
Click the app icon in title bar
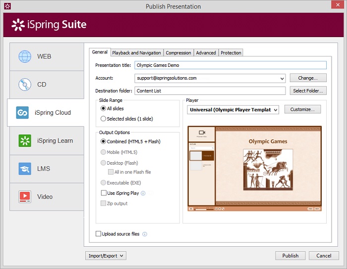pyautogui.click(x=7, y=6)
